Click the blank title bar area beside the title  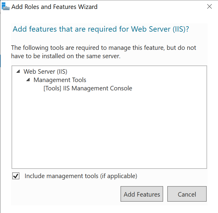(149, 7)
